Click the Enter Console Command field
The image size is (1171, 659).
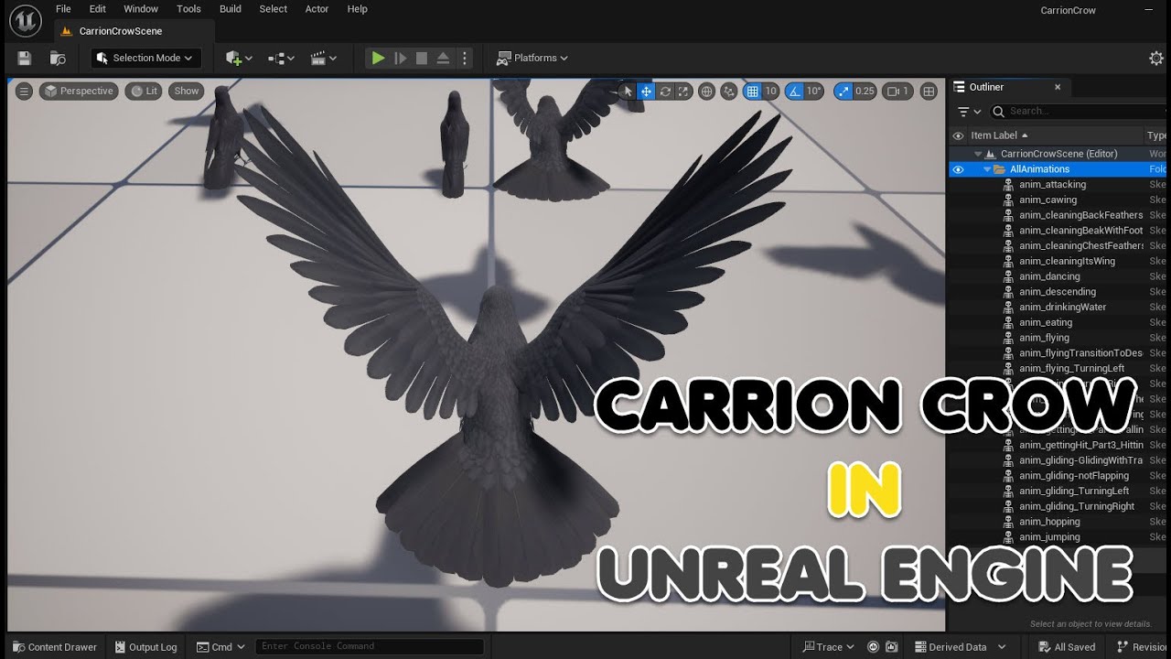369,646
